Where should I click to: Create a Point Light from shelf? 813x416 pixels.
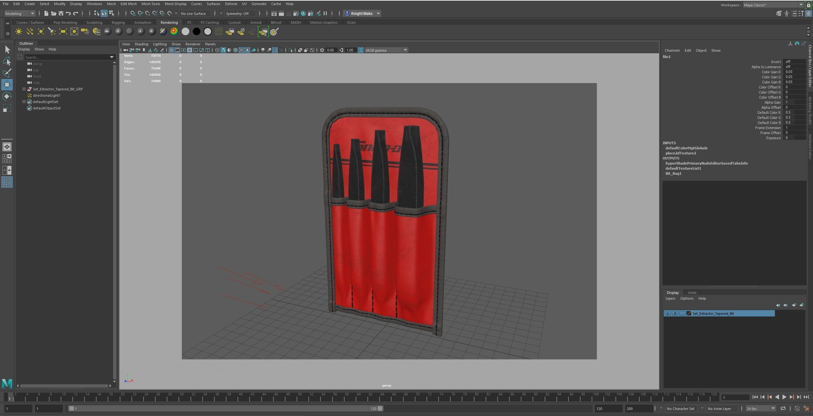[x=41, y=31]
